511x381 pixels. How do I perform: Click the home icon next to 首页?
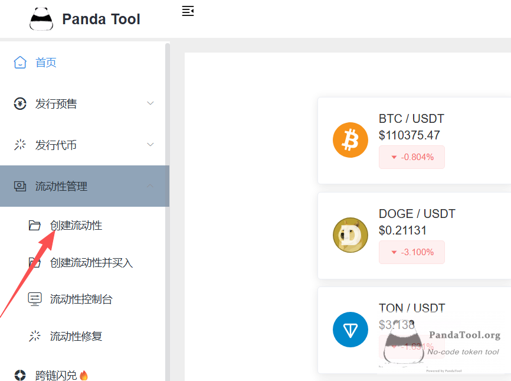click(20, 62)
